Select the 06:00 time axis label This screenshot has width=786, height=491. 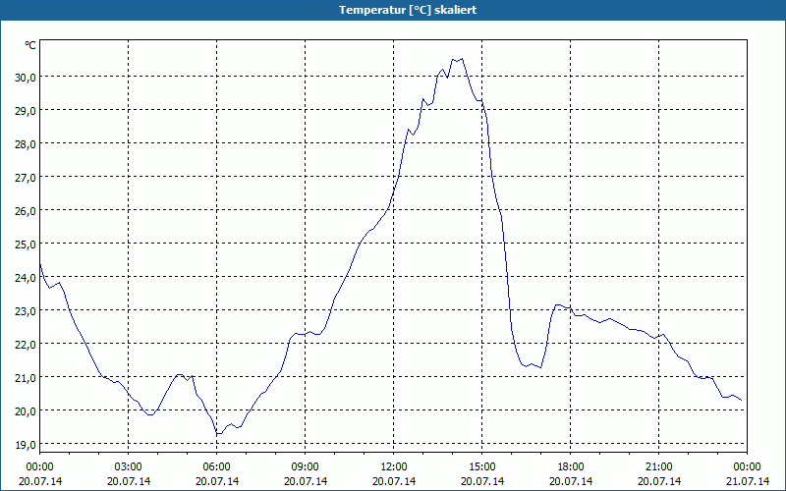(x=216, y=466)
